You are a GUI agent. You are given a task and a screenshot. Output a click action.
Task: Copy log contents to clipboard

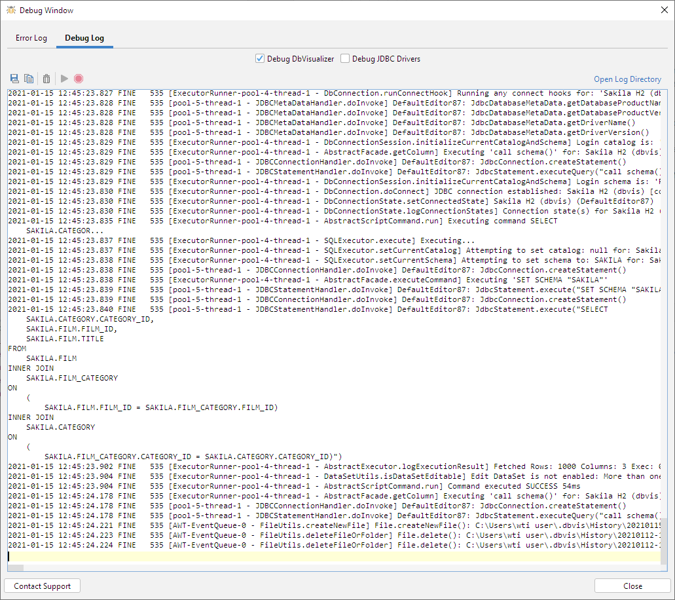tap(29, 78)
